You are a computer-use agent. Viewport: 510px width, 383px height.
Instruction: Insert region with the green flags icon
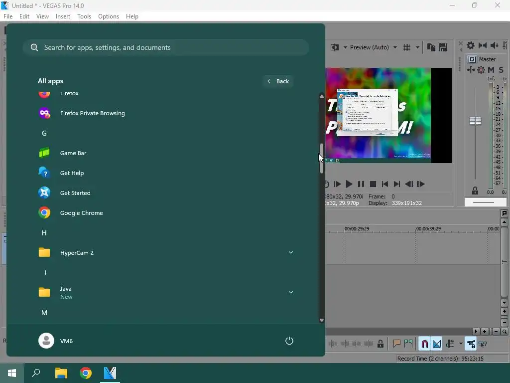point(408,344)
